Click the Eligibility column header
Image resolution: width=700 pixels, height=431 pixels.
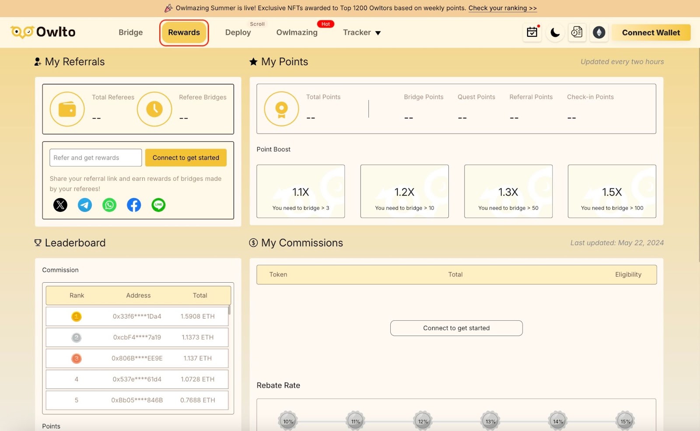pos(628,274)
